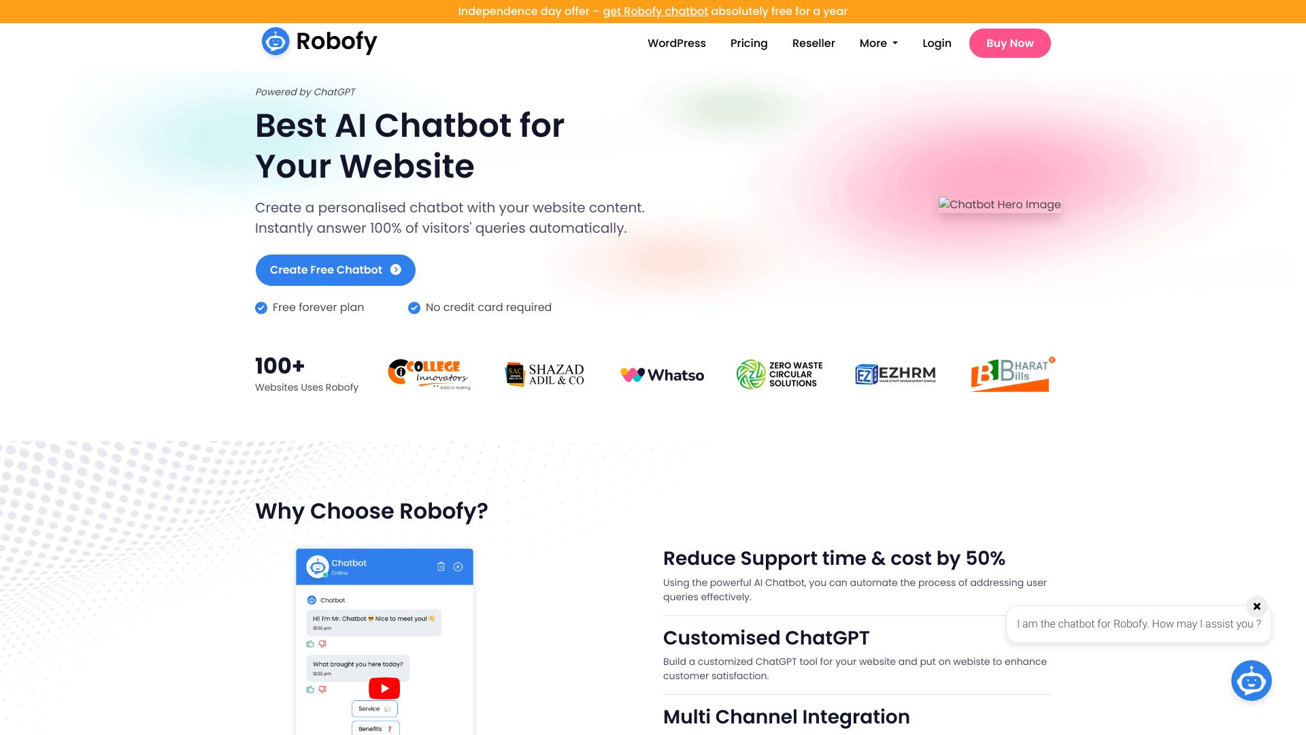This screenshot has height=735, width=1306.
Task: Expand the More dropdown menu
Action: (x=878, y=43)
